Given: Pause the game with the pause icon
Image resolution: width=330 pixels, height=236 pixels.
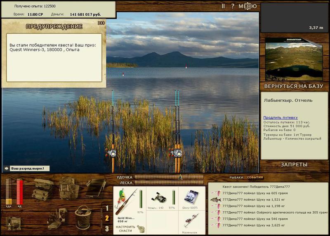Looking at the screenshot, I should click(x=223, y=6).
